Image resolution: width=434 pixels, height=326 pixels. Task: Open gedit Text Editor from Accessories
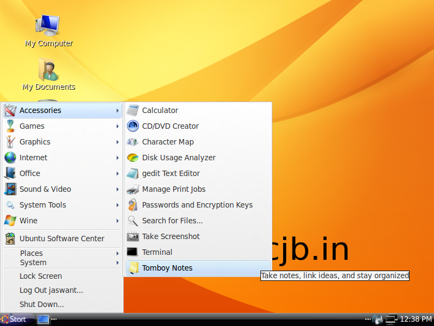click(x=198, y=173)
